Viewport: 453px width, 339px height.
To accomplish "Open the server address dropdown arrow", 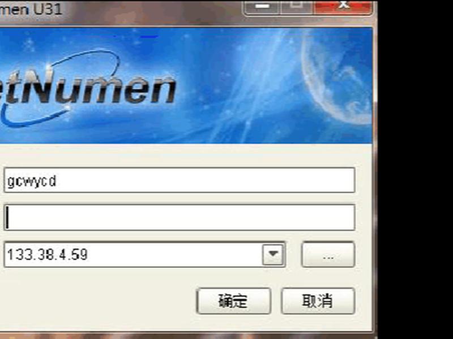I will coord(273,254).
